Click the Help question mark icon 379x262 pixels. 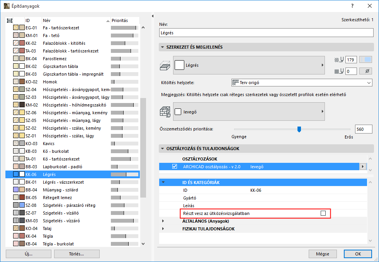point(352,6)
